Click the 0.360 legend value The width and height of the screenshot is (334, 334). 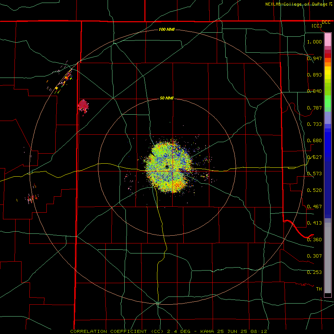point(314,239)
